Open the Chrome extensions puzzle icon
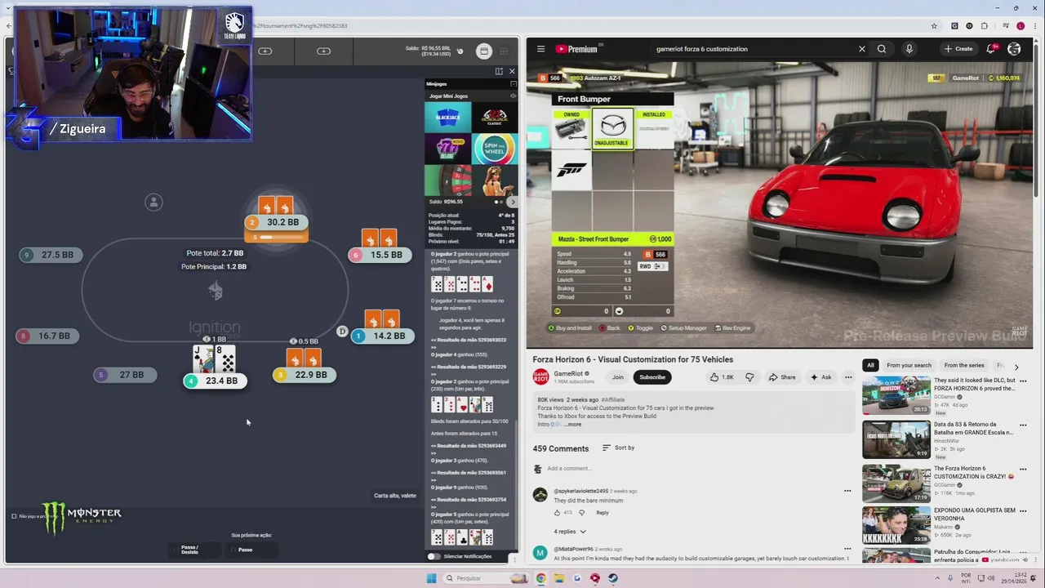1045x588 pixels. coord(985,25)
